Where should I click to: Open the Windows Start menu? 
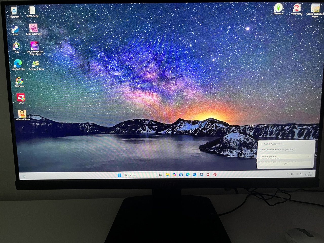click(119, 175)
